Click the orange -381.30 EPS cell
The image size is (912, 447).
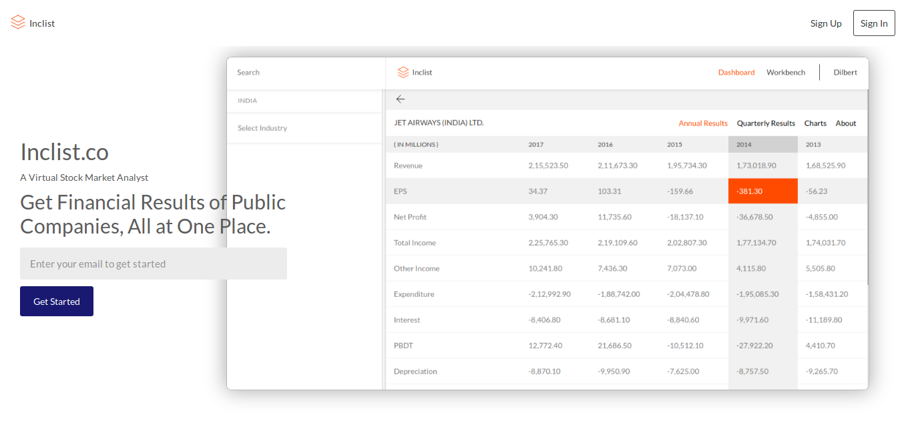pyautogui.click(x=763, y=191)
